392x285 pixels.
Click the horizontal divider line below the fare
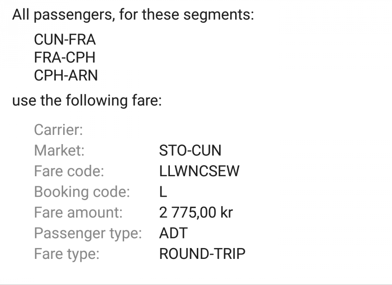coord(196,285)
